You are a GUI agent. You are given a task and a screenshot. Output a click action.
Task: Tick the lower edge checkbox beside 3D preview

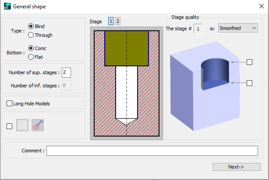249,83
